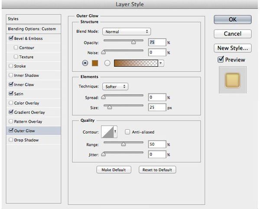The height and width of the screenshot is (209, 260).
Task: Click the Jitter value field
Action: [157, 154]
